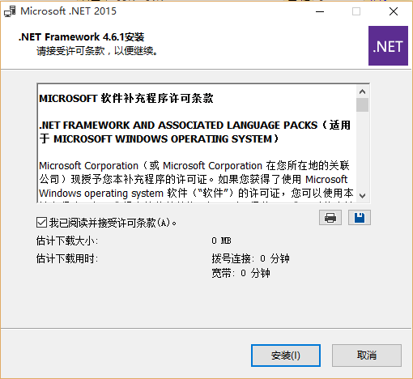The image size is (413, 379).
Task: Click the 取消 cancel button
Action: click(x=367, y=356)
